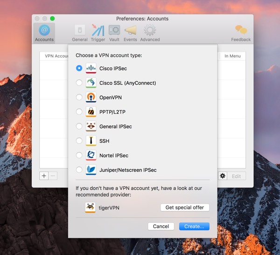This screenshot has width=280, height=255.
Task: Select the PPTP/L2TP radio button
Action: click(x=79, y=112)
